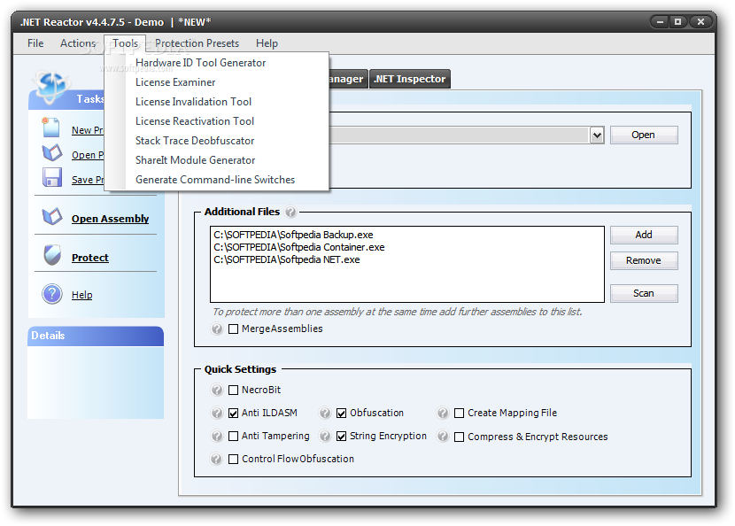Enable the Anti Tampering checkbox
Viewport: 735px width, 526px height.
point(233,436)
